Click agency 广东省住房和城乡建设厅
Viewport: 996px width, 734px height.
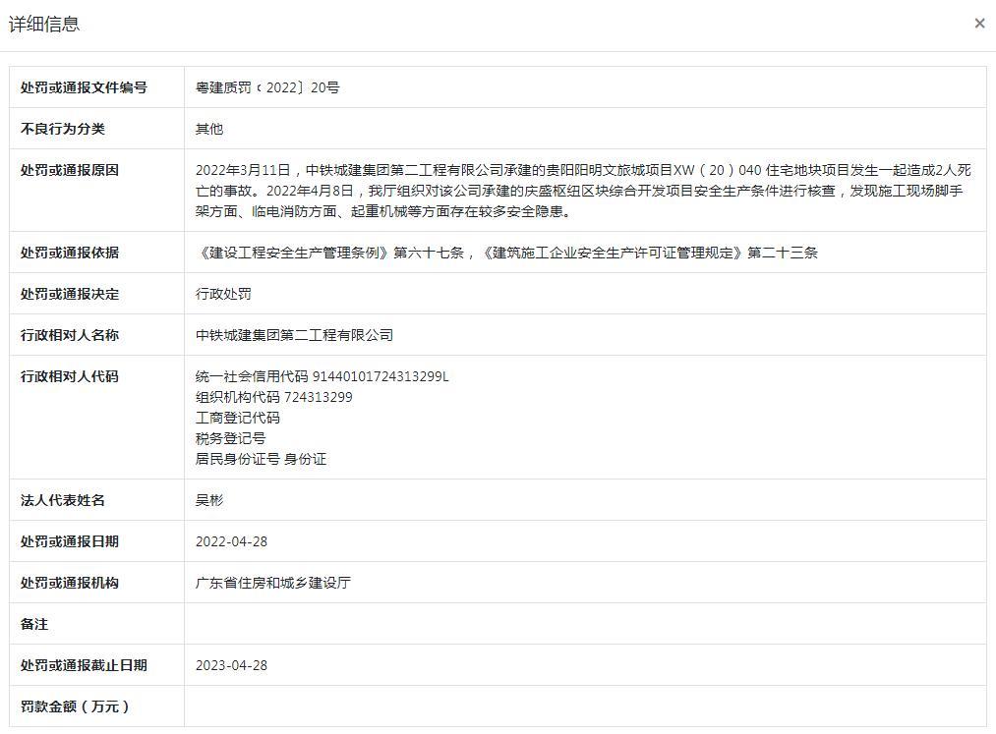click(x=273, y=583)
